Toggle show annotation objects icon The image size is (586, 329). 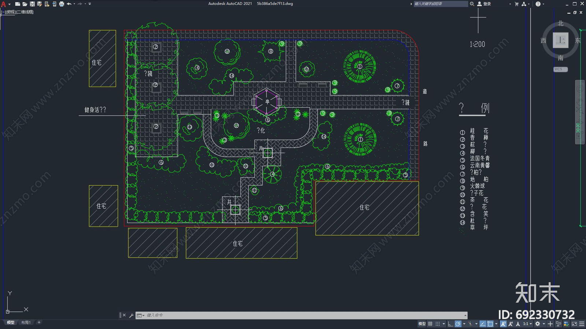point(504,324)
